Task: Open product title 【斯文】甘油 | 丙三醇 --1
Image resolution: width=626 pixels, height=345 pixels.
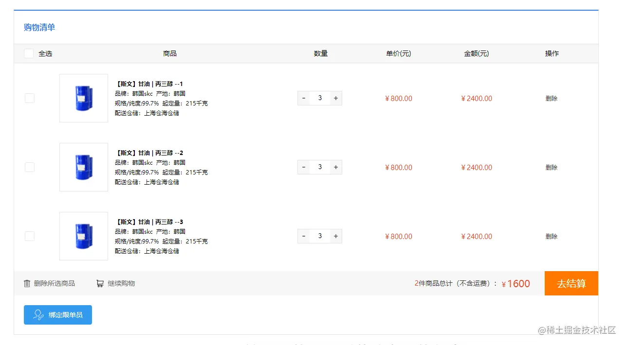Action: pyautogui.click(x=149, y=84)
